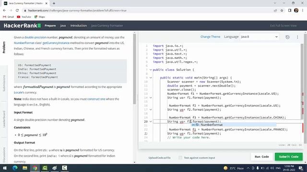Image resolution: width=307 pixels, height=172 pixels.
Task: Click Change Theme in editor
Action: click(210, 37)
